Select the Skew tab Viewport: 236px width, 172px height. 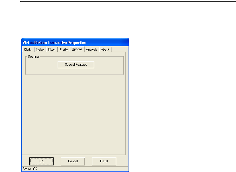(52, 49)
